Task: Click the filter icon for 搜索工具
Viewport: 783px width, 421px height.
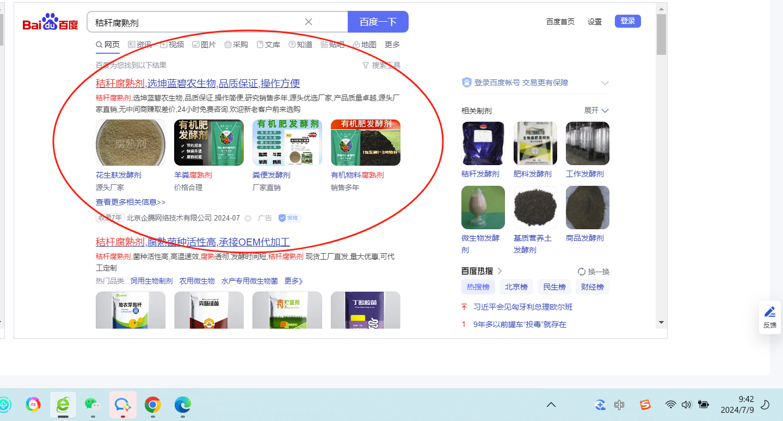Action: pos(366,65)
